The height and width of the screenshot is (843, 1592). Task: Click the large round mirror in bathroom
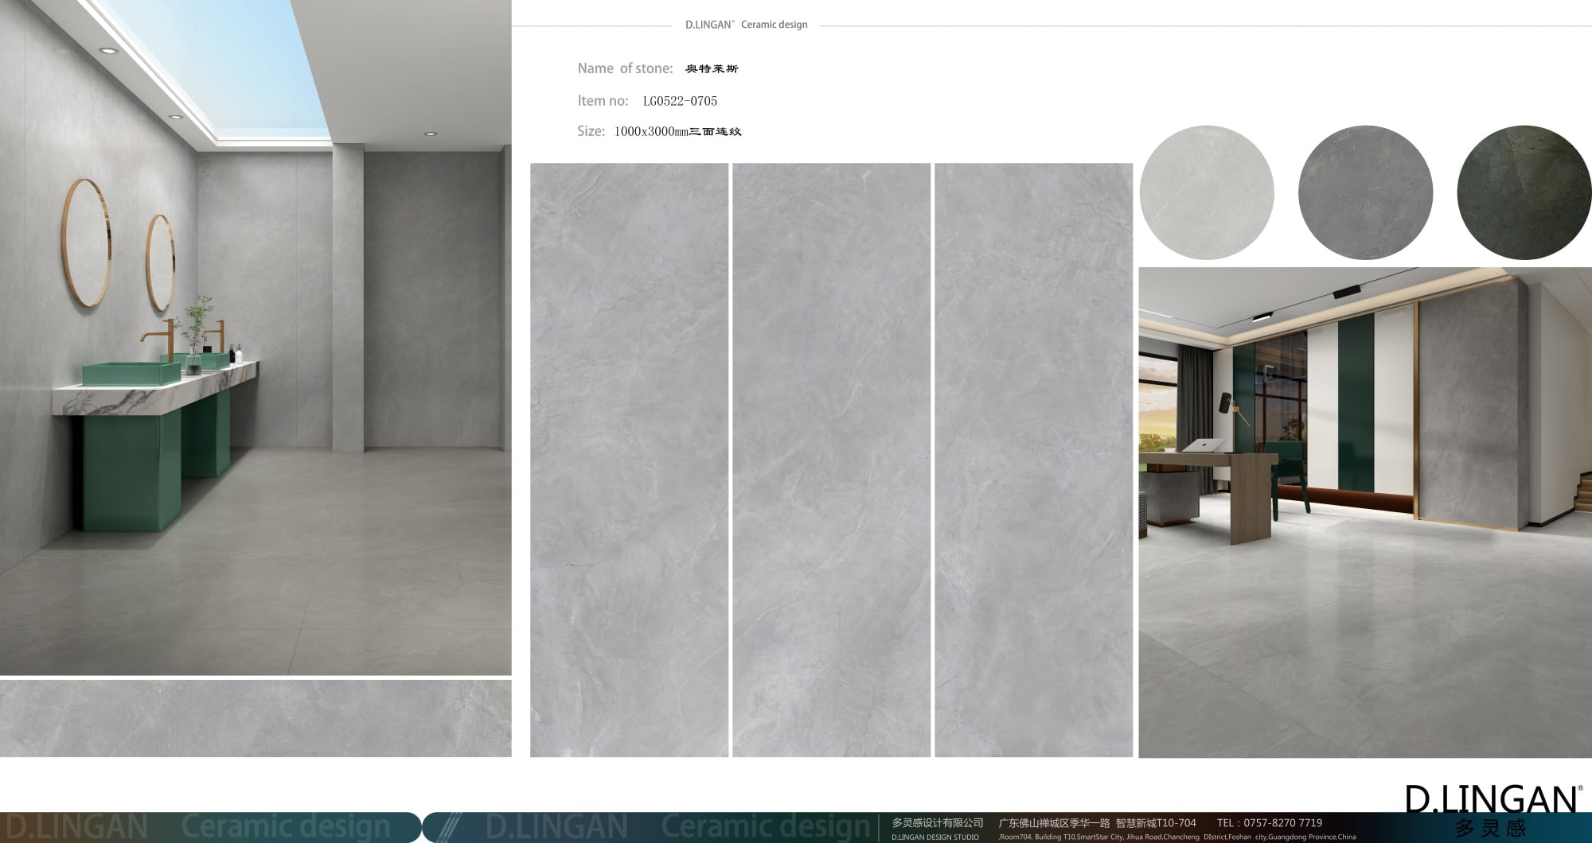[88, 243]
